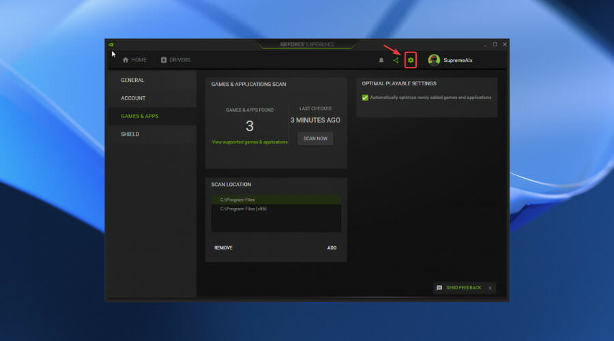Select the Games & Apps section
The width and height of the screenshot is (614, 341).
[152, 116]
